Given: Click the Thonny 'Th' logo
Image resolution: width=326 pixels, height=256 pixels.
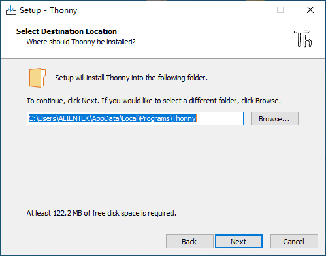Looking at the screenshot, I should point(303,39).
